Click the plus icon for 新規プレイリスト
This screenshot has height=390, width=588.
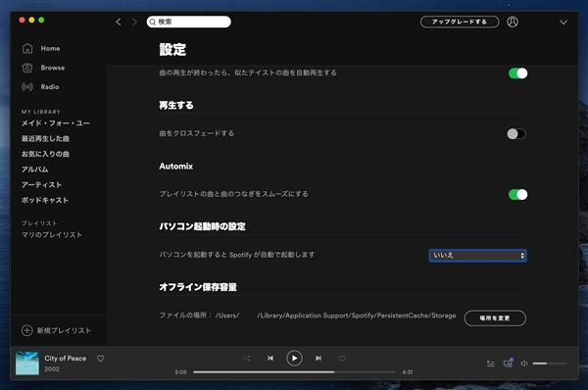pos(27,330)
